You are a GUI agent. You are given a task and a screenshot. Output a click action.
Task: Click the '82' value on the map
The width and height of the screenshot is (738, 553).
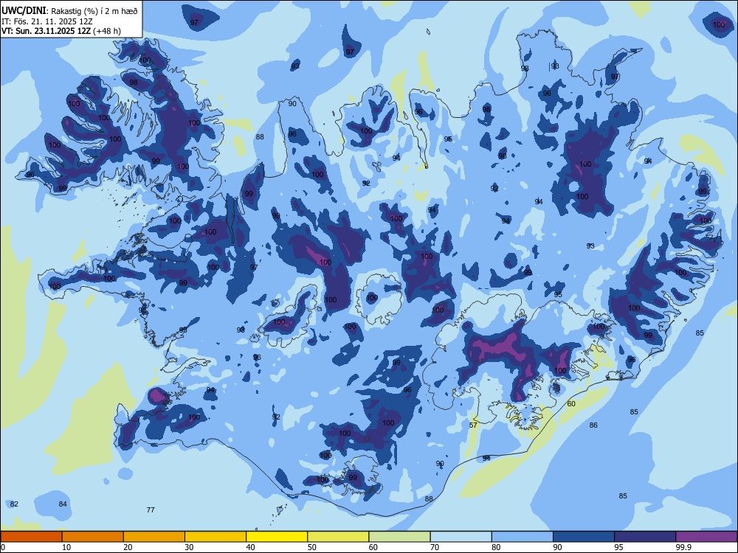click(14, 504)
